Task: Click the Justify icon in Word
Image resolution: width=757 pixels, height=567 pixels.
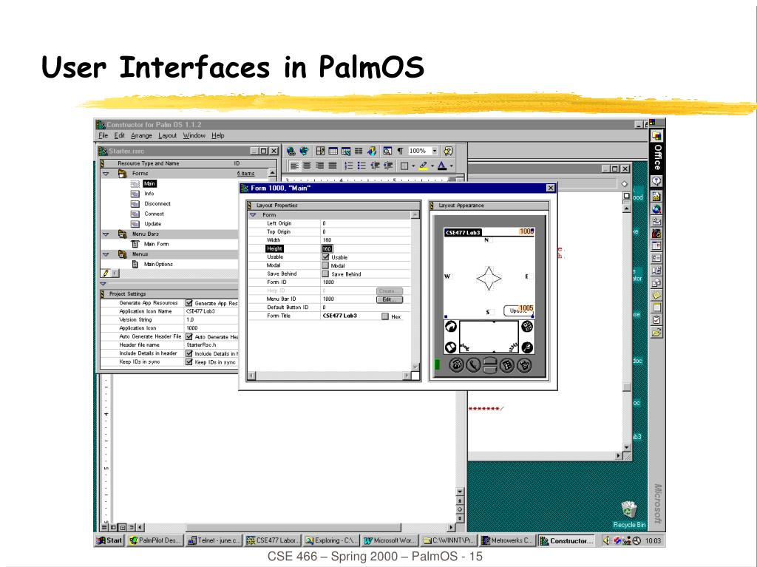Action: click(333, 166)
